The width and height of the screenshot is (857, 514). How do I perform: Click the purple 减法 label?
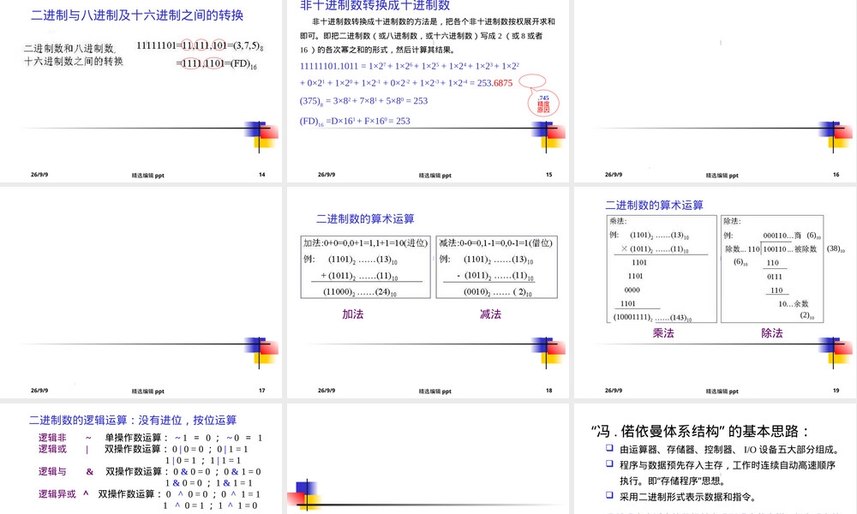(490, 314)
